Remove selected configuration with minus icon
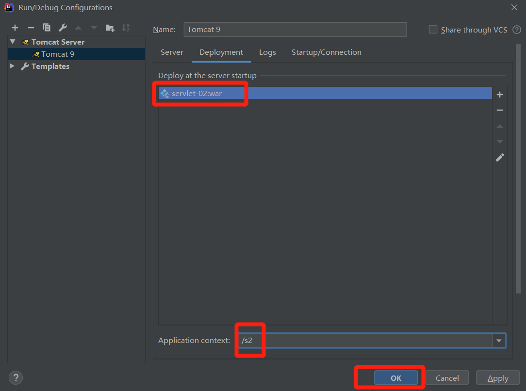The image size is (526, 391). coord(31,28)
